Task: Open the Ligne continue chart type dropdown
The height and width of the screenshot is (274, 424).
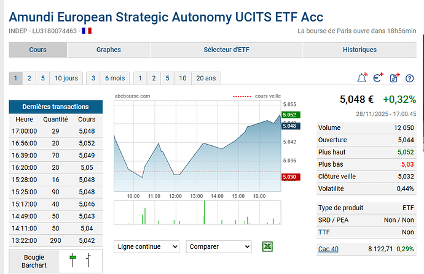Action: pos(146,246)
